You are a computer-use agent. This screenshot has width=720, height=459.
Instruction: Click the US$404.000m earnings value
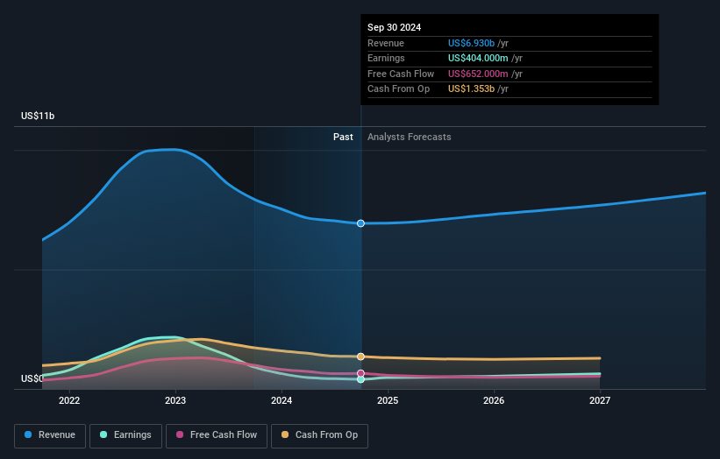(478, 58)
